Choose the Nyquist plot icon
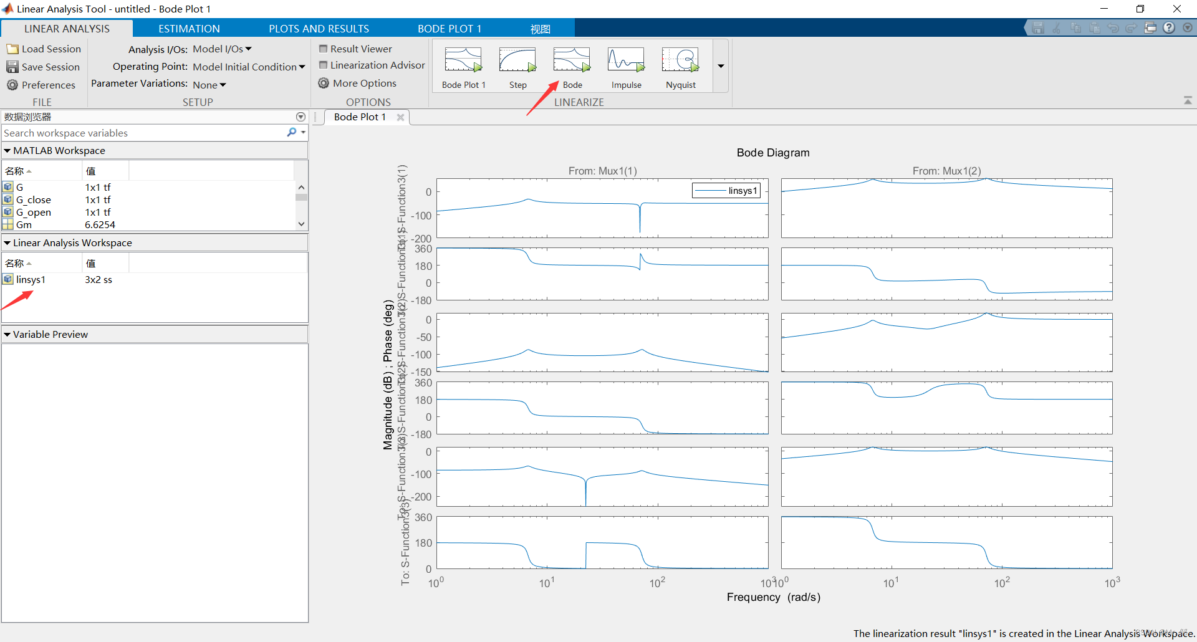 click(680, 60)
